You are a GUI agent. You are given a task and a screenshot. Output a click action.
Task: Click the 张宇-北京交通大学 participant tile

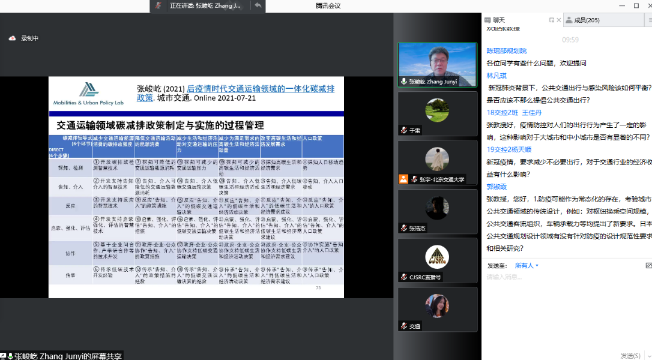437,163
